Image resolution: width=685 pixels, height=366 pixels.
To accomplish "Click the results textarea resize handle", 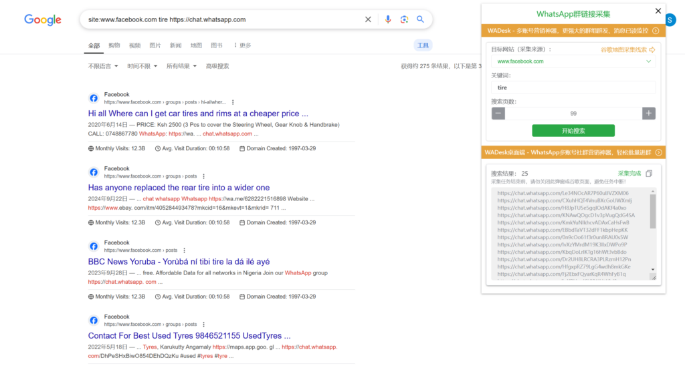I will 654,277.
